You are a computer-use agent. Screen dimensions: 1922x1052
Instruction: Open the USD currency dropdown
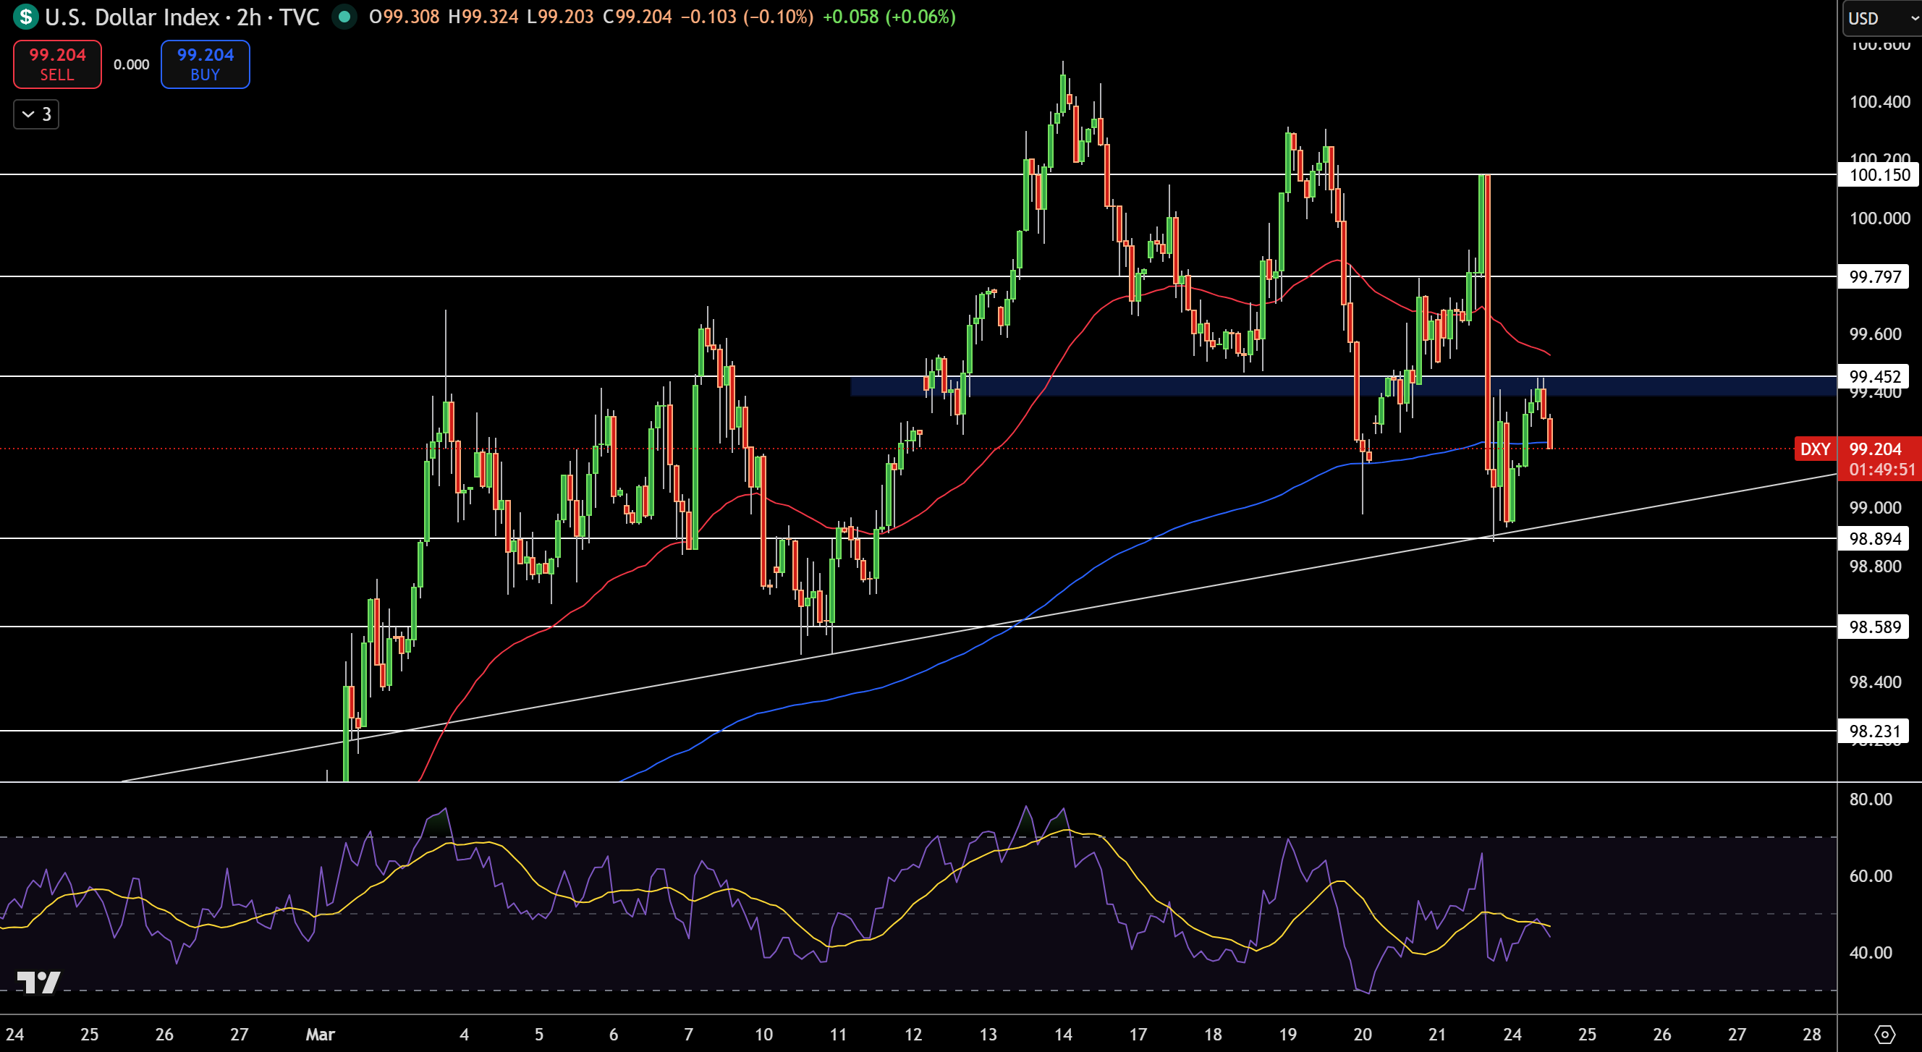tap(1881, 18)
